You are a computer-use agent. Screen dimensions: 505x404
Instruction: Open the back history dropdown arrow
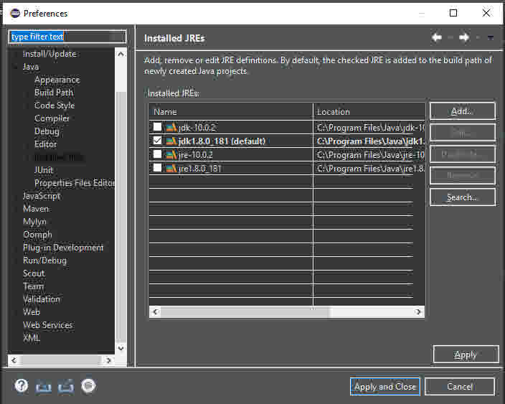click(450, 38)
